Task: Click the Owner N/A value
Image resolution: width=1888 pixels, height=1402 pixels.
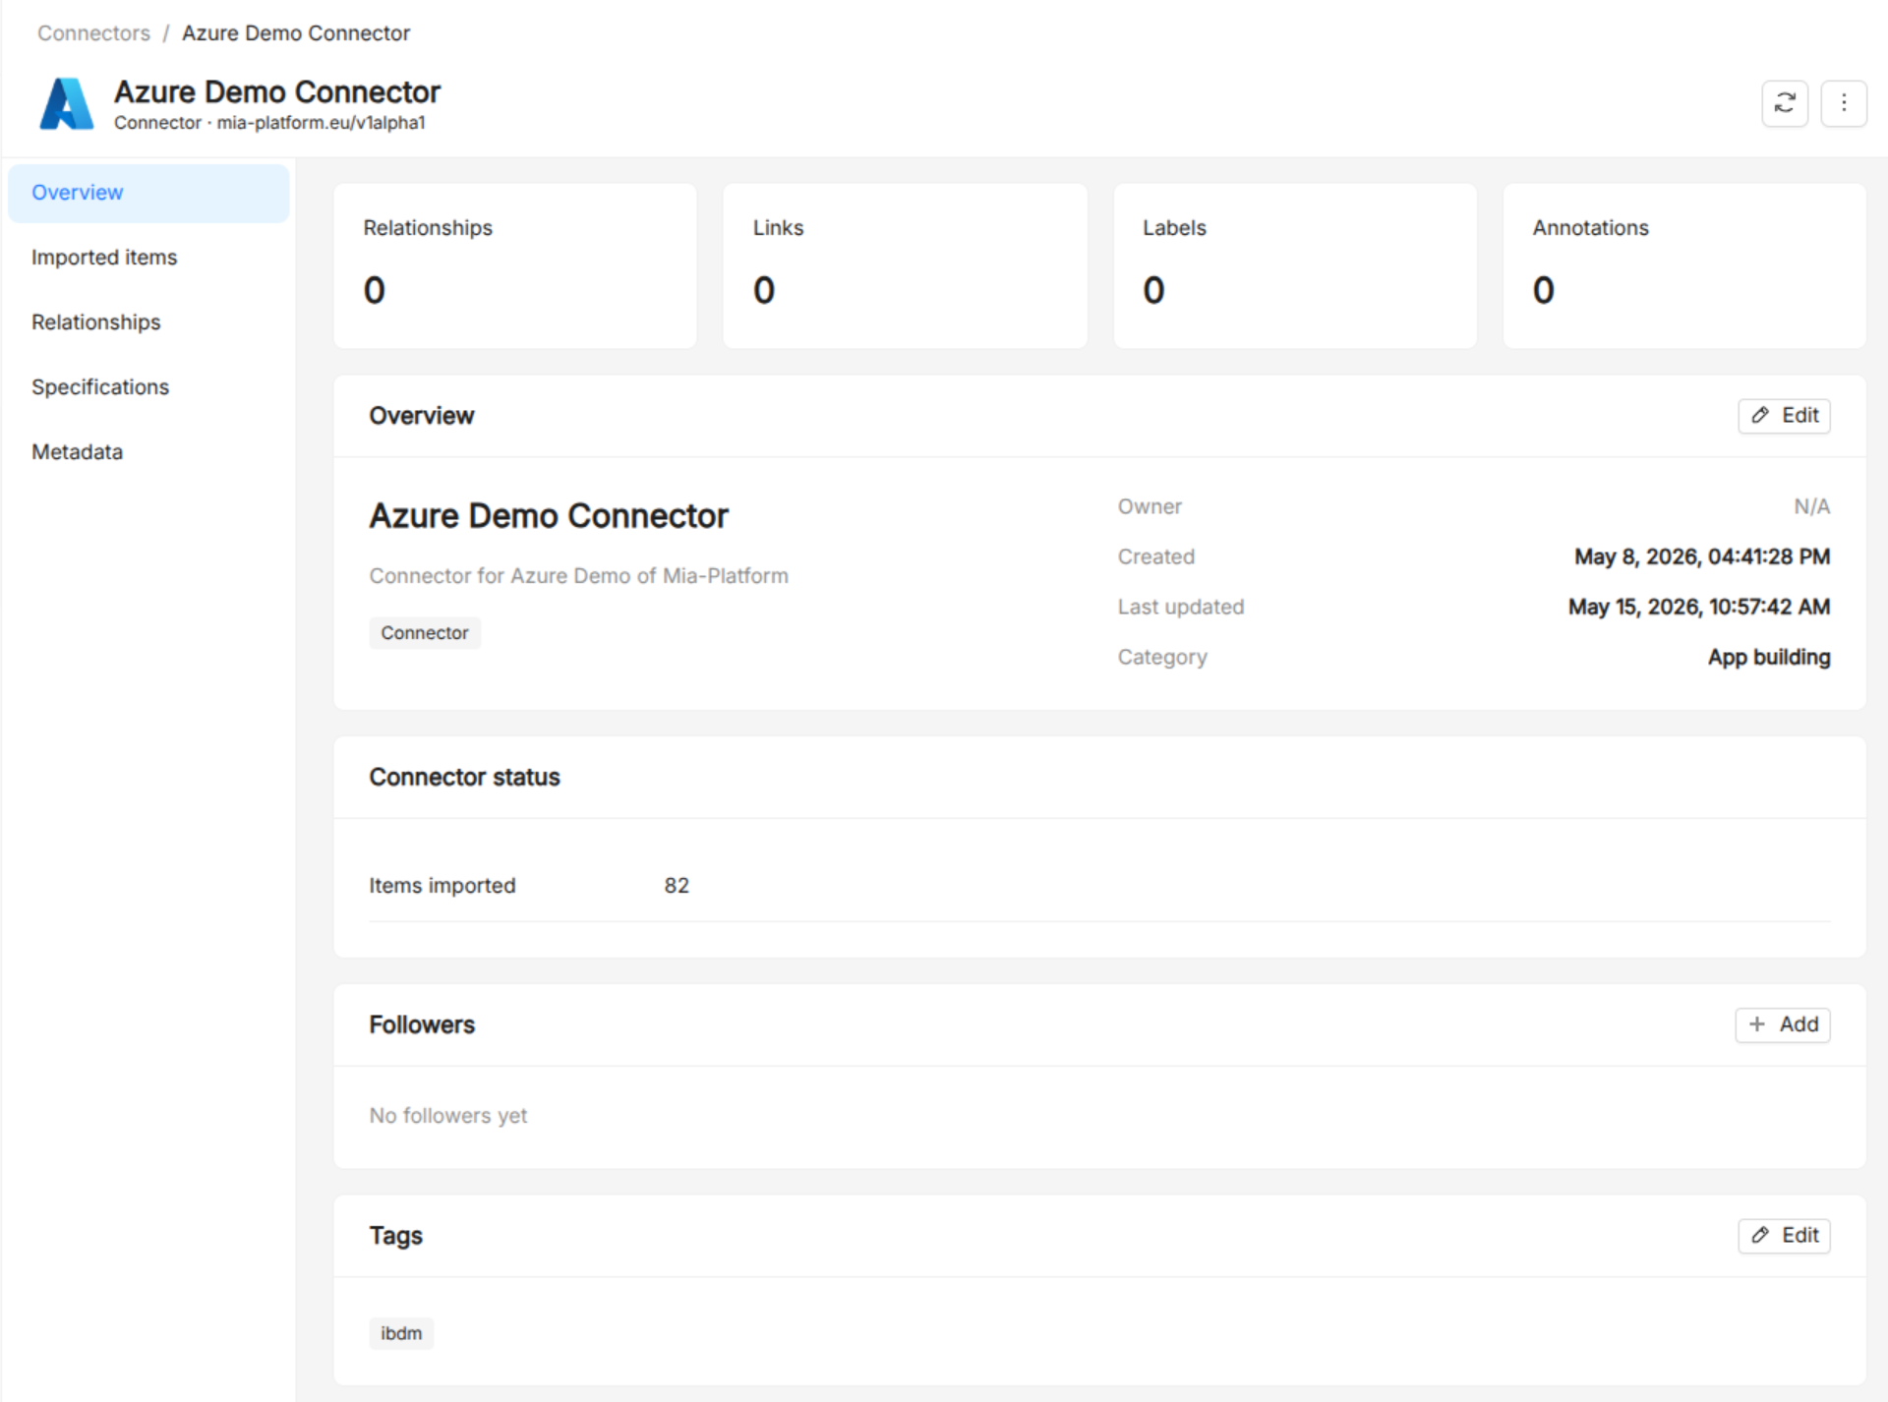Action: (x=1811, y=507)
